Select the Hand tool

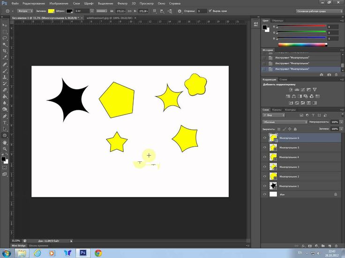point(5,142)
